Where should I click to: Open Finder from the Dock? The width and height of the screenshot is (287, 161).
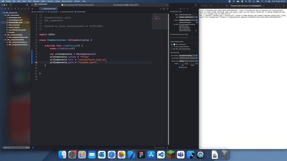[x=62, y=155]
